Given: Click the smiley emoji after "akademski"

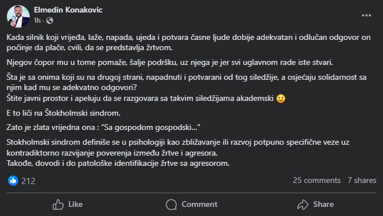Looking at the screenshot, I should coord(281,99).
